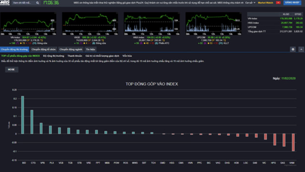
Task: Click the HSG axis label
Action: click(172, 163)
